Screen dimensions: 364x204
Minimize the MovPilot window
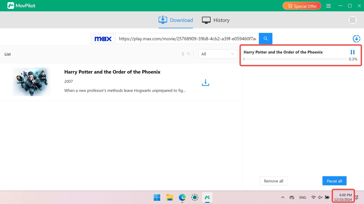point(340,6)
